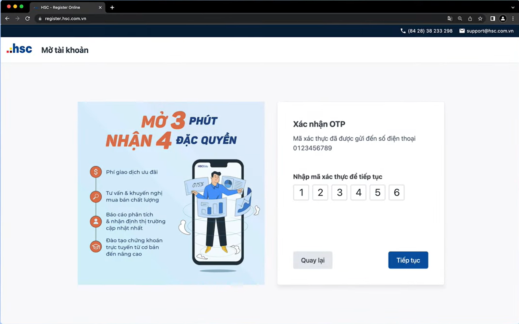Click the envelope email icon
Image resolution: width=519 pixels, height=324 pixels.
[462, 31]
